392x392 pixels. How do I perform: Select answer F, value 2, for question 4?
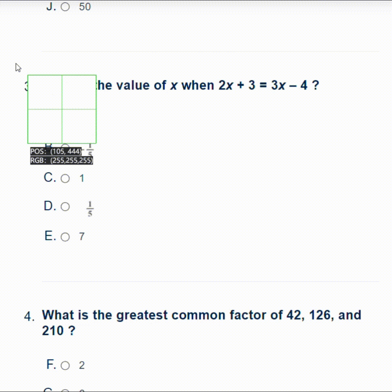(65, 366)
